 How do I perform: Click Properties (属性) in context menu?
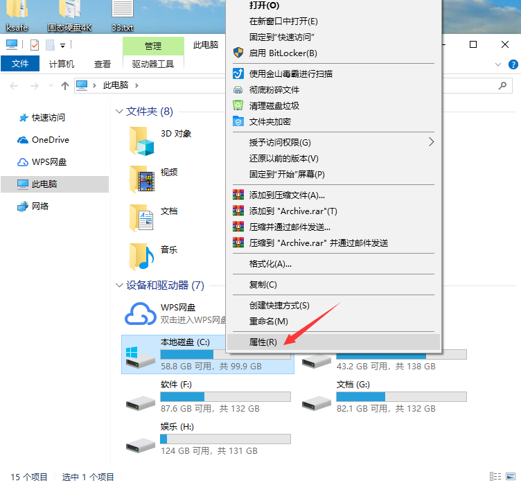[x=263, y=342]
